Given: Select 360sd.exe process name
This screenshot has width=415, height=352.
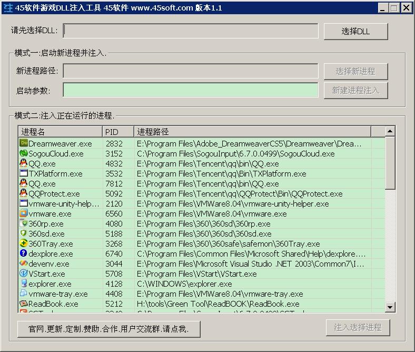Looking at the screenshot, I should pyautogui.click(x=46, y=234).
